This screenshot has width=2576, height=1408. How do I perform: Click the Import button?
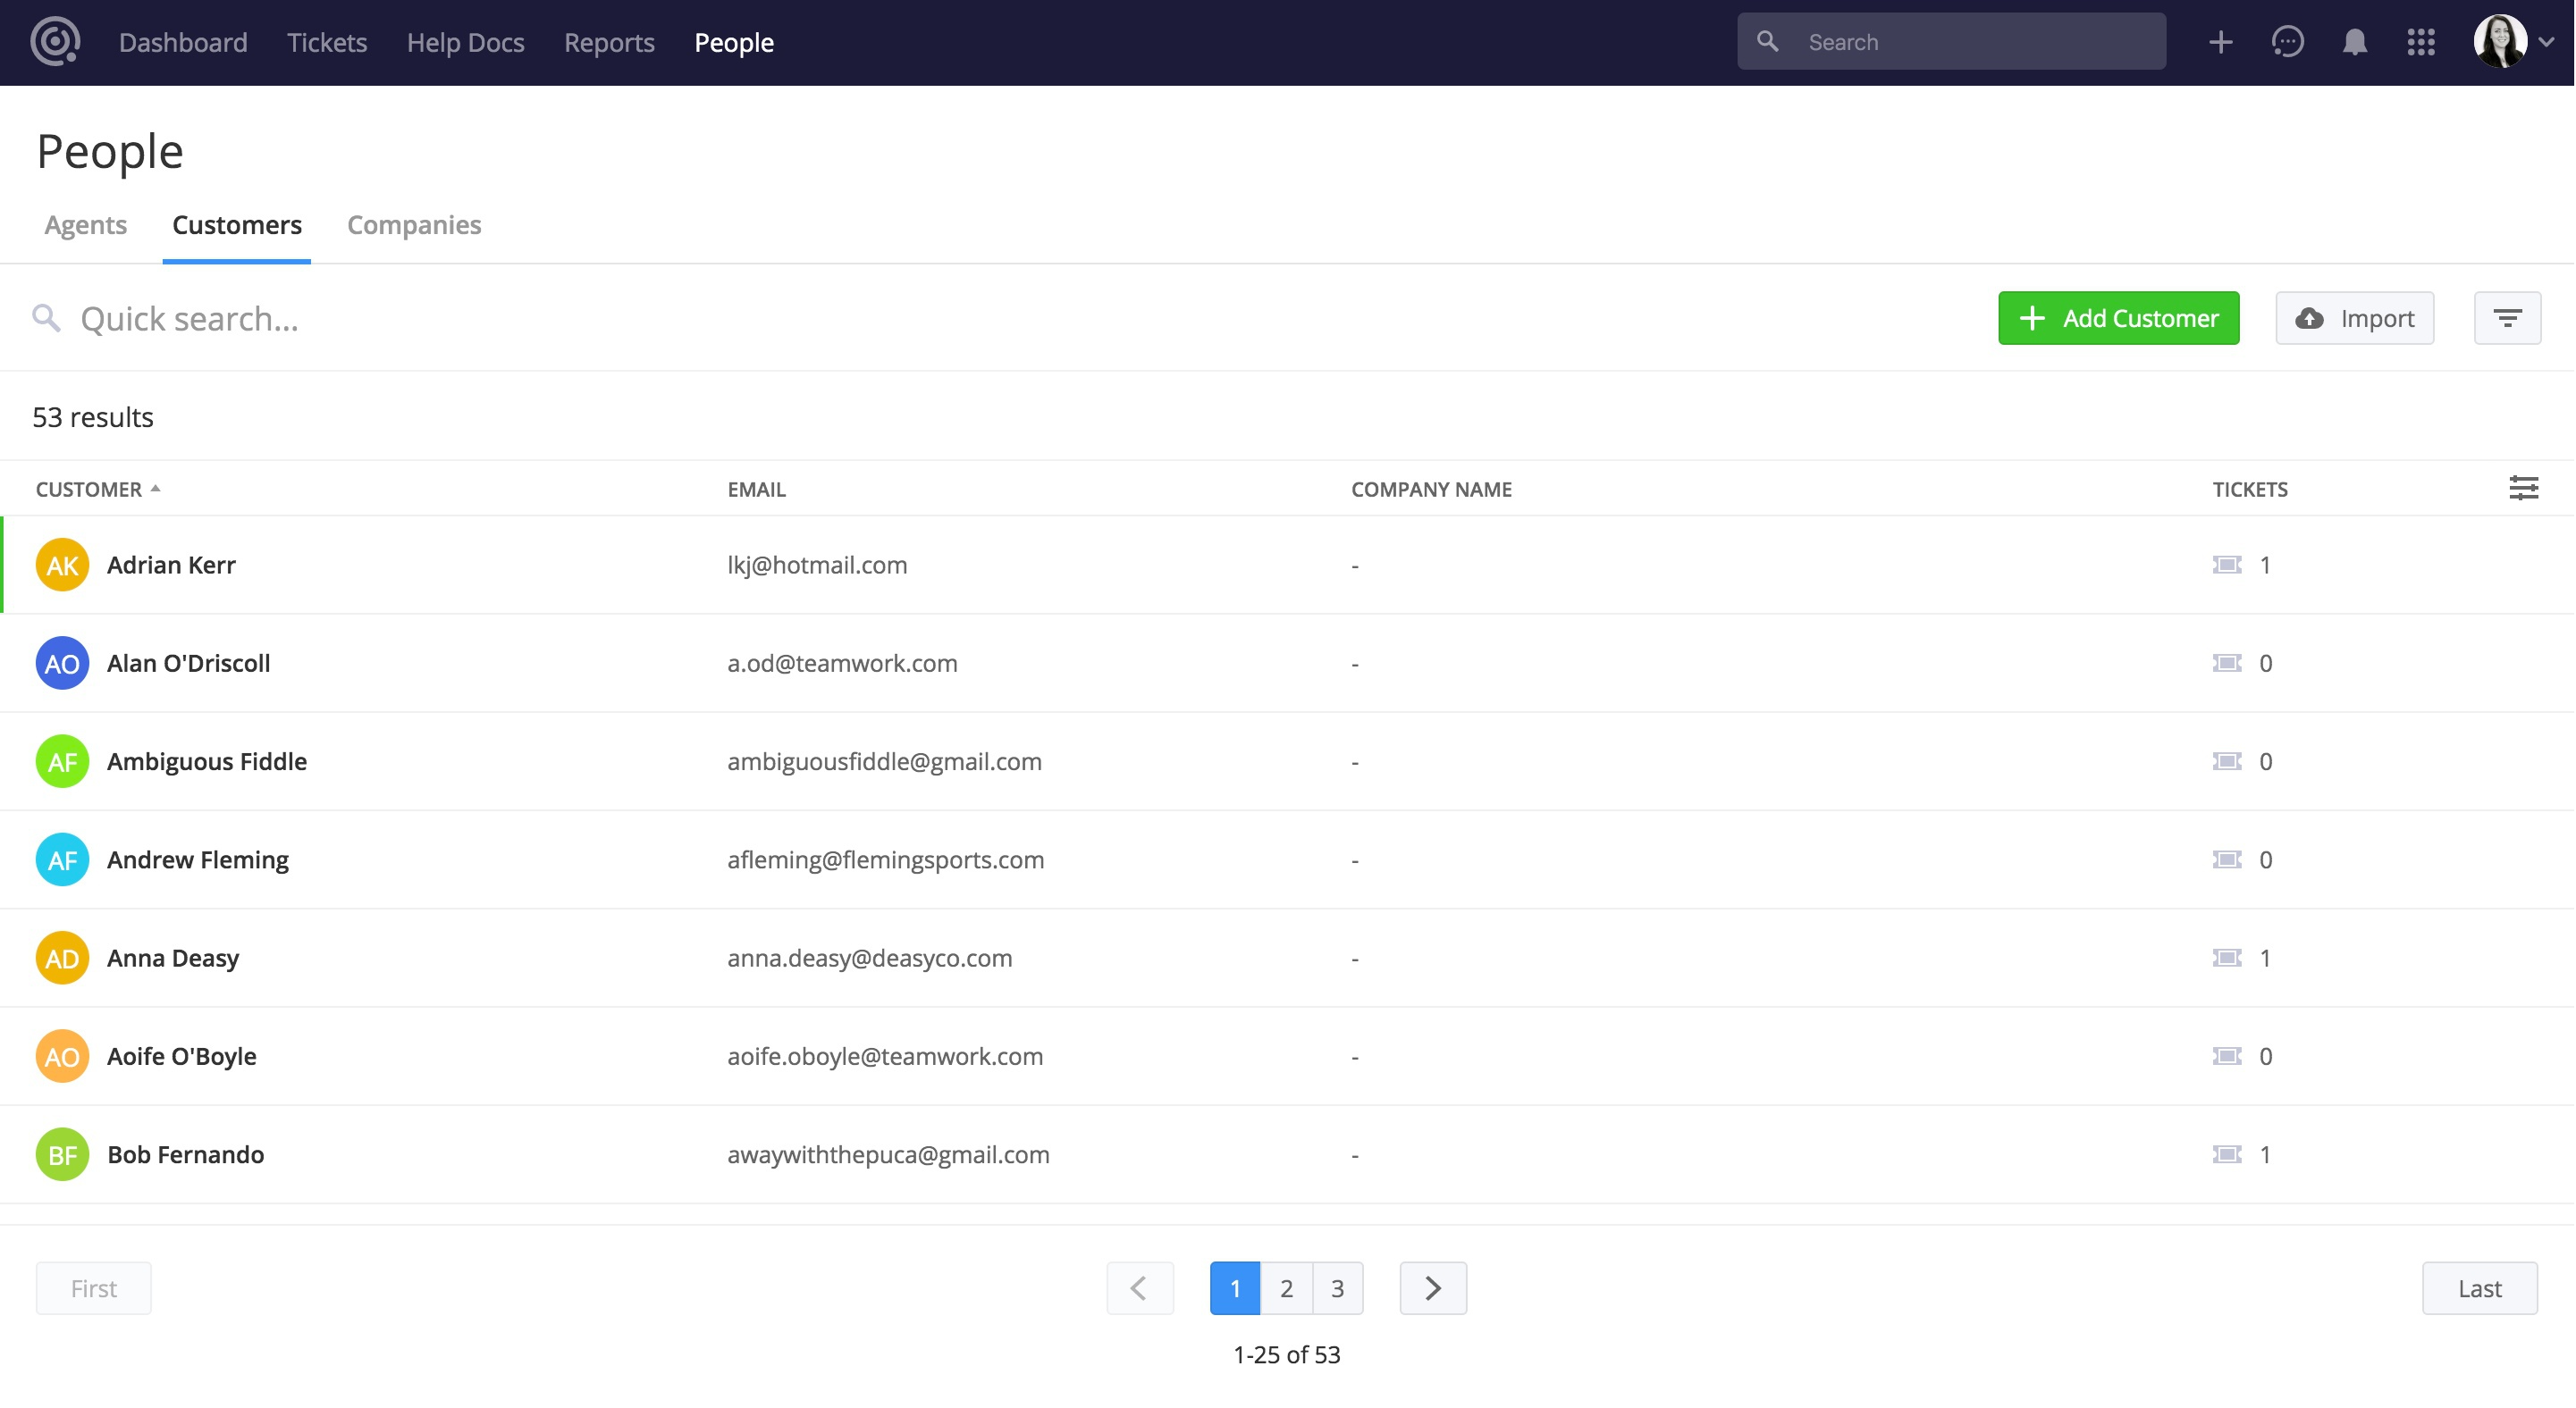coord(2354,318)
